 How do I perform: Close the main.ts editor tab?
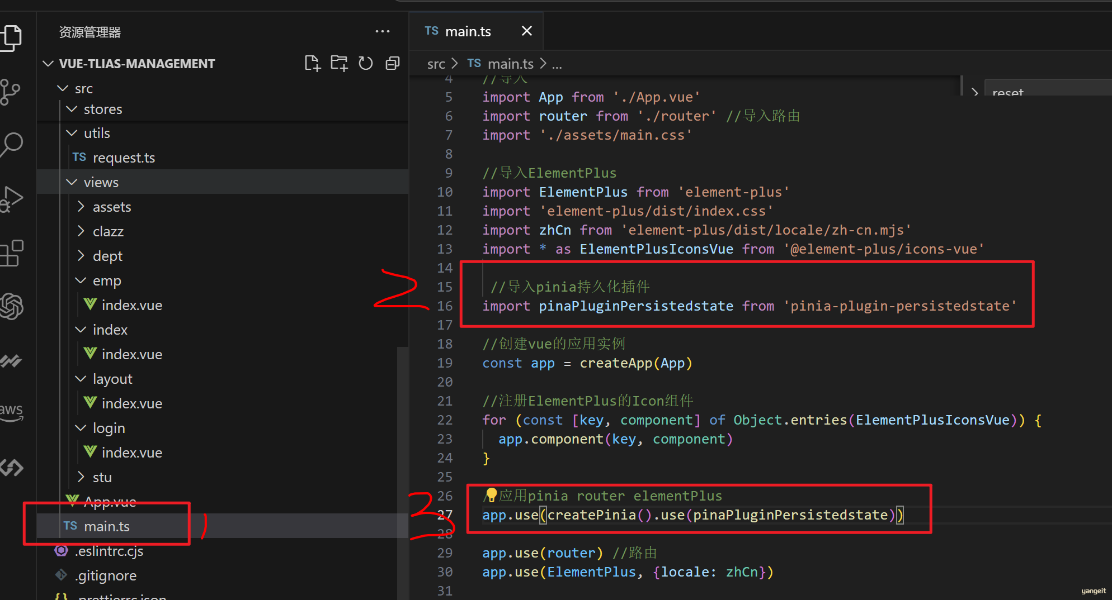point(526,31)
